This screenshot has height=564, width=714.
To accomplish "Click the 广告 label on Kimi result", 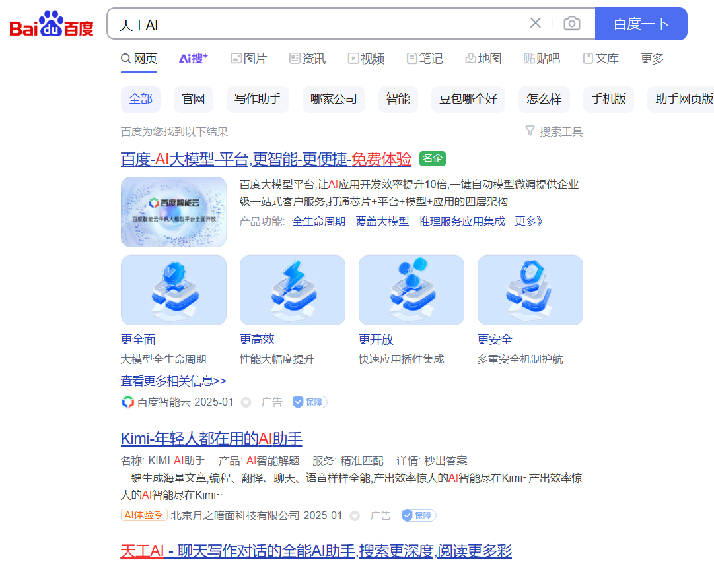I will pyautogui.click(x=380, y=515).
